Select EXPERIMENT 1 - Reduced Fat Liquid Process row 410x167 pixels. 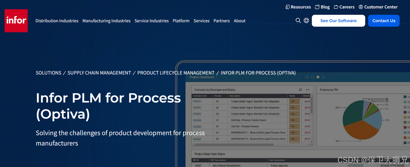coord(251,133)
